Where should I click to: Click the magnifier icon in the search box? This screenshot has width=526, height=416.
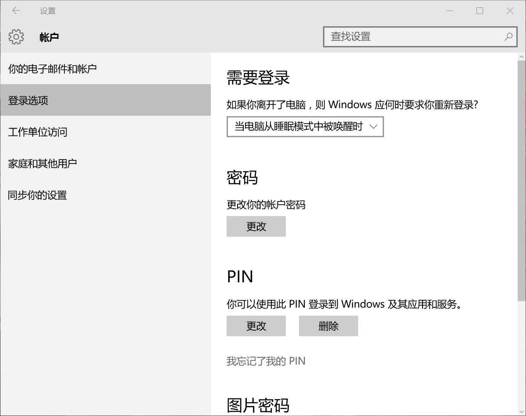pyautogui.click(x=508, y=37)
